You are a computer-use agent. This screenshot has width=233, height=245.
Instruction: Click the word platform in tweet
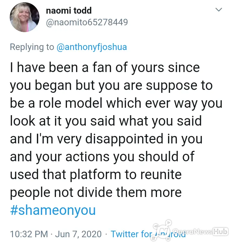pyautogui.click(x=95, y=175)
